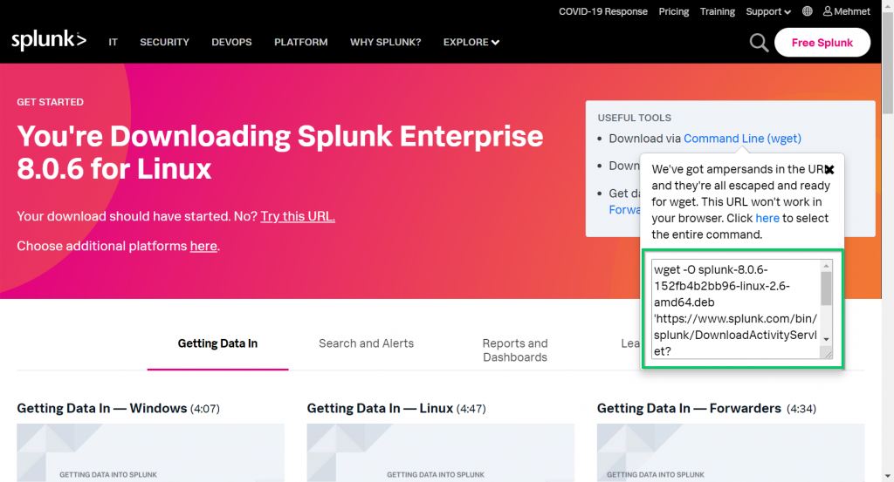Click the USEFUL TOOLS heading
894x482 pixels.
click(x=634, y=118)
